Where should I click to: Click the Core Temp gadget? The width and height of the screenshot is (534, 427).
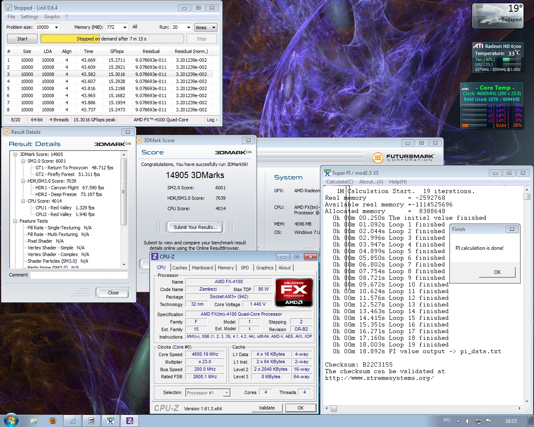(x=492, y=106)
